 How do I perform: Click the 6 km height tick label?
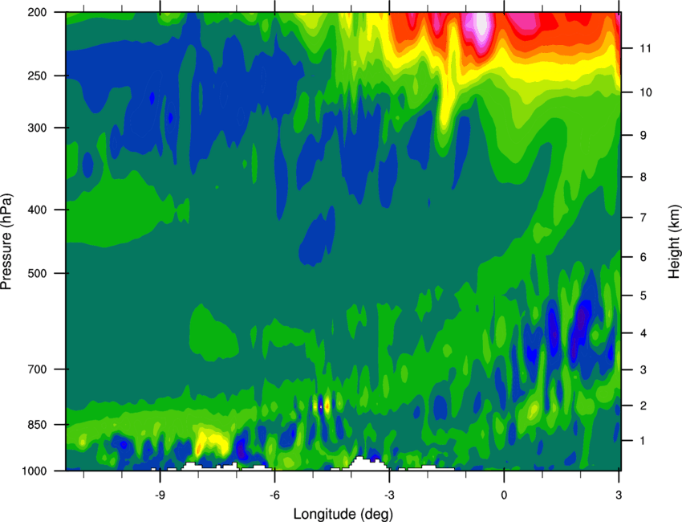click(643, 257)
